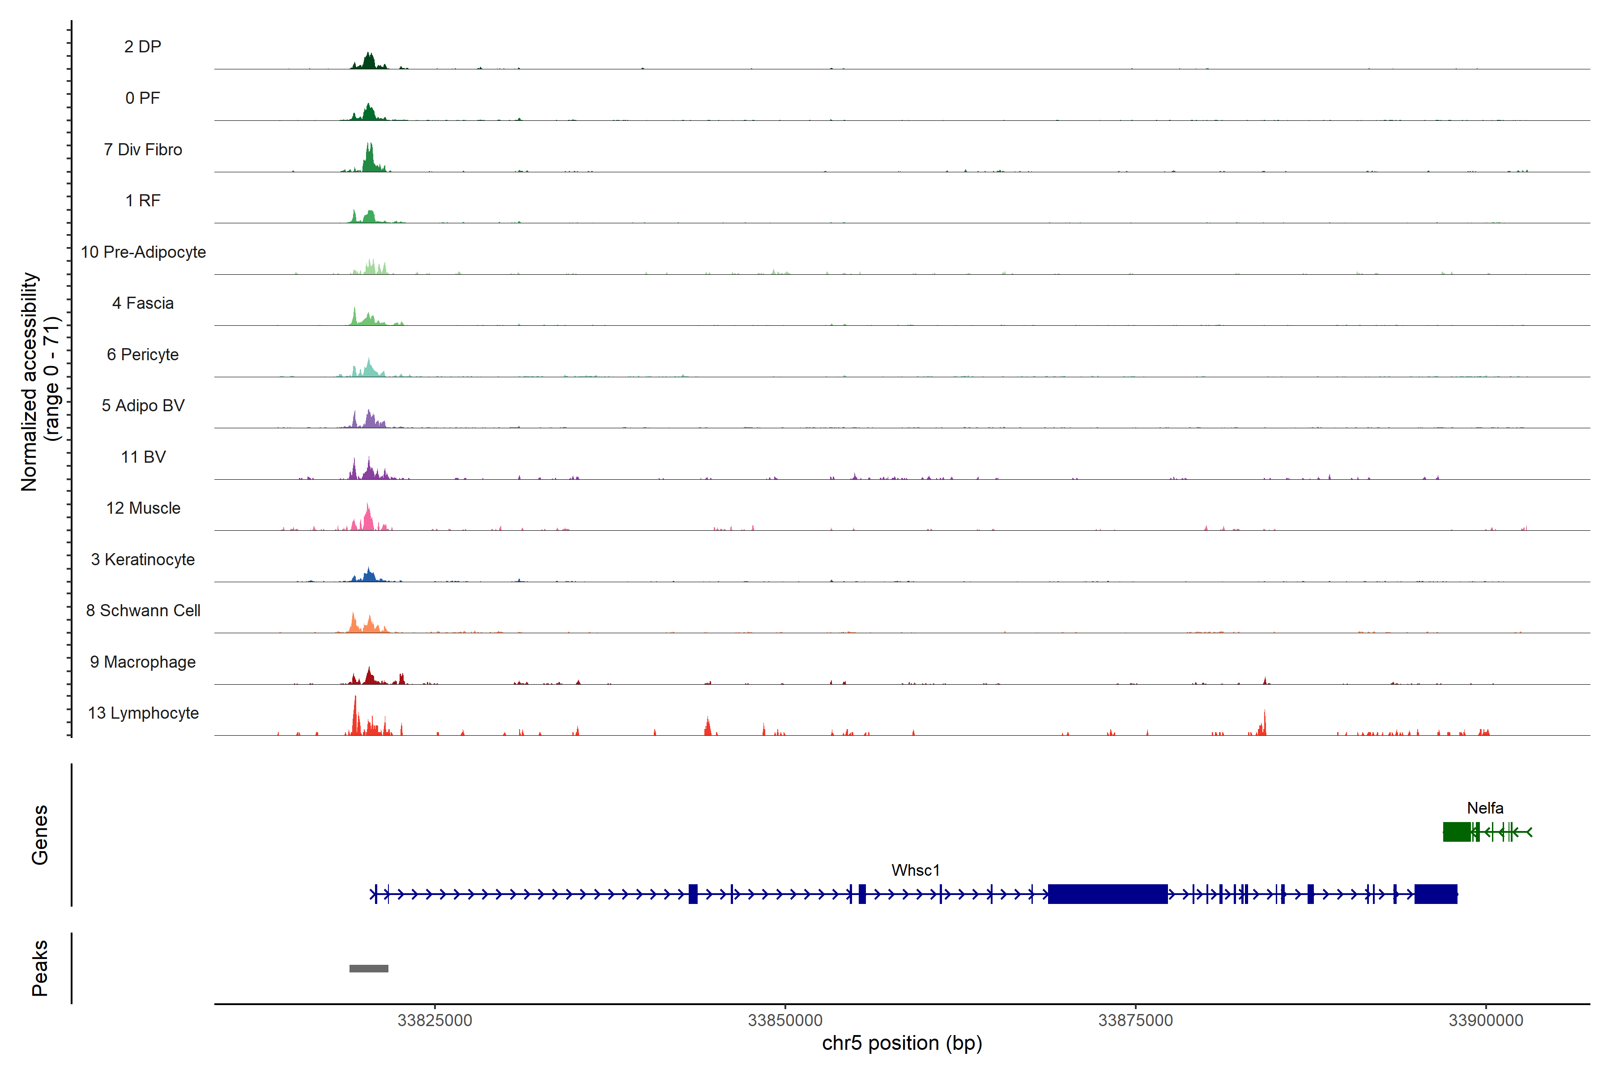Click the chr5 position (bp) axis title
Screen dimensions: 1611x1074
pyautogui.click(x=901, y=1043)
